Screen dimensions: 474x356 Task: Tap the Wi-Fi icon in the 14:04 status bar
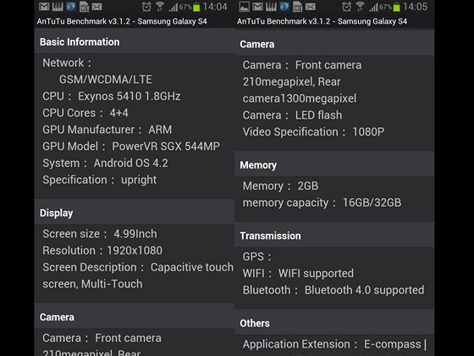pyautogui.click(x=160, y=7)
